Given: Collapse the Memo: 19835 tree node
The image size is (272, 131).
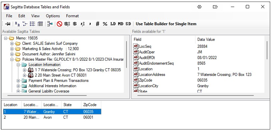Looking at the screenshot, I should [x=5, y=38].
